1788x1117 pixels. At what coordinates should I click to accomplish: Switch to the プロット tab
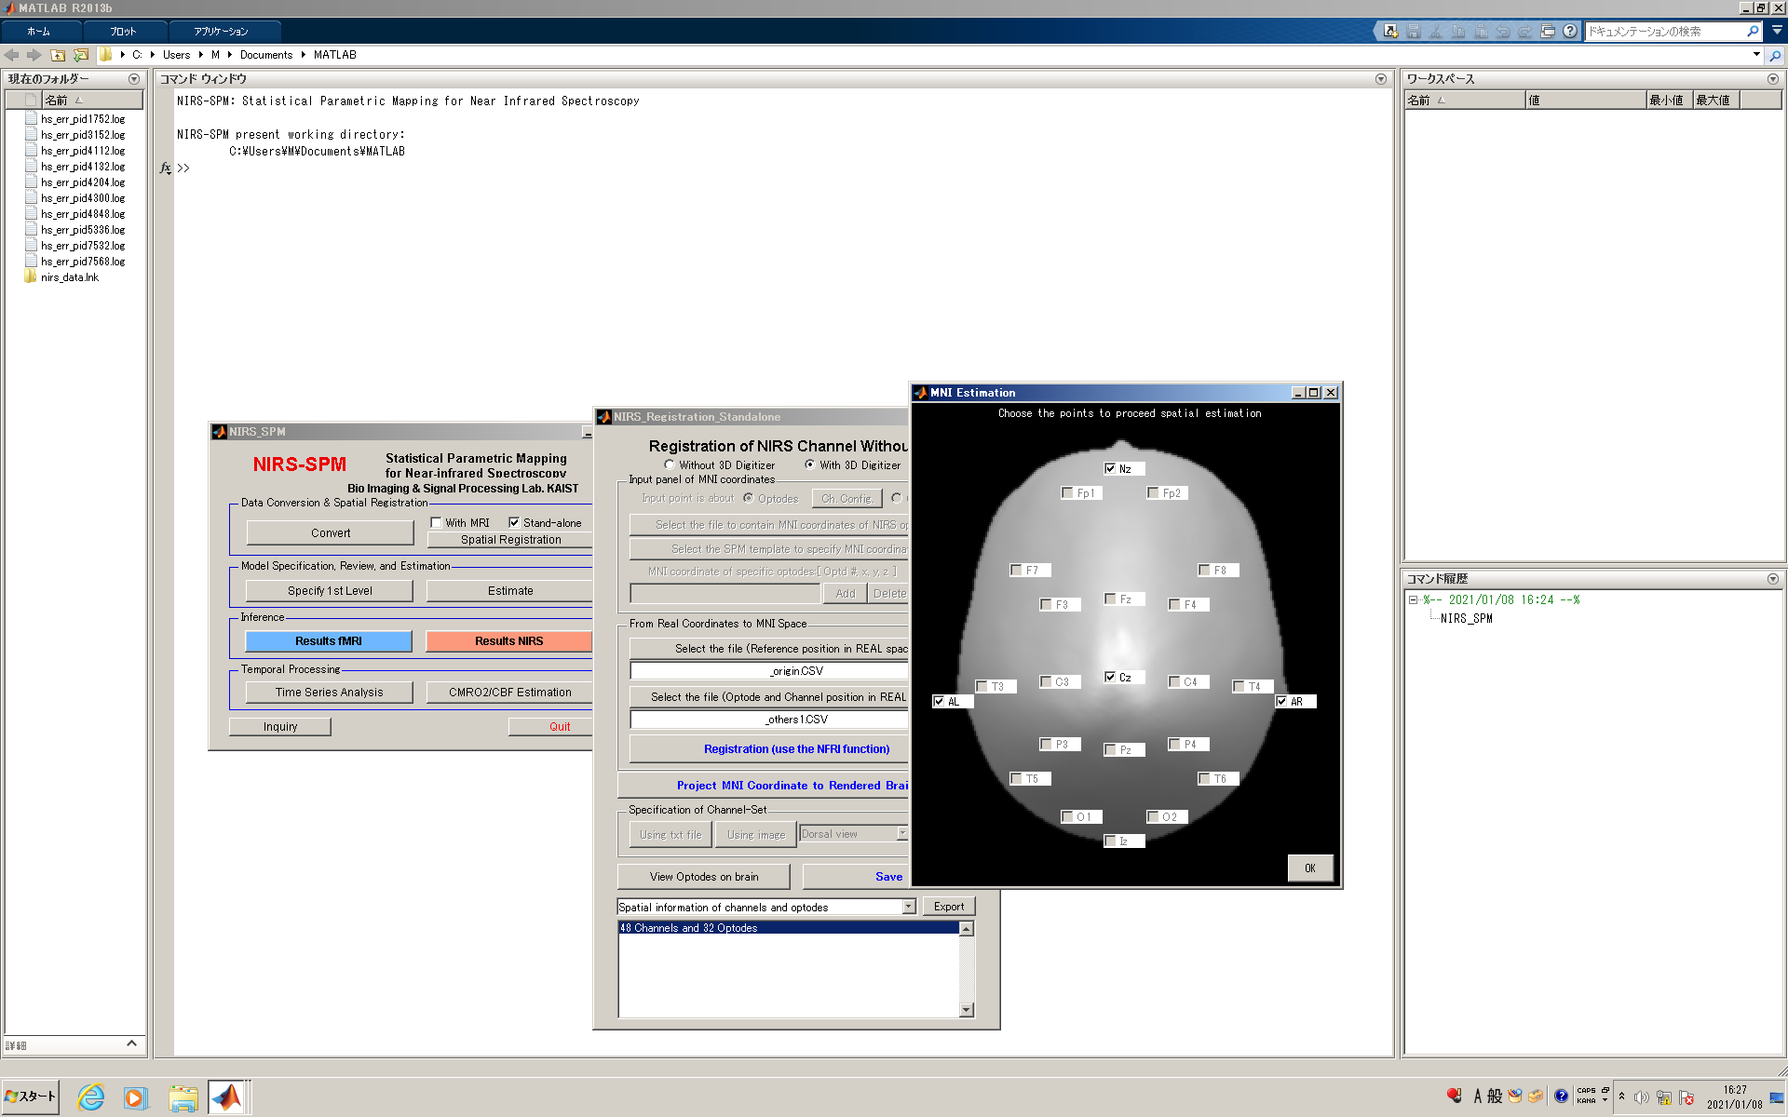pos(123,31)
